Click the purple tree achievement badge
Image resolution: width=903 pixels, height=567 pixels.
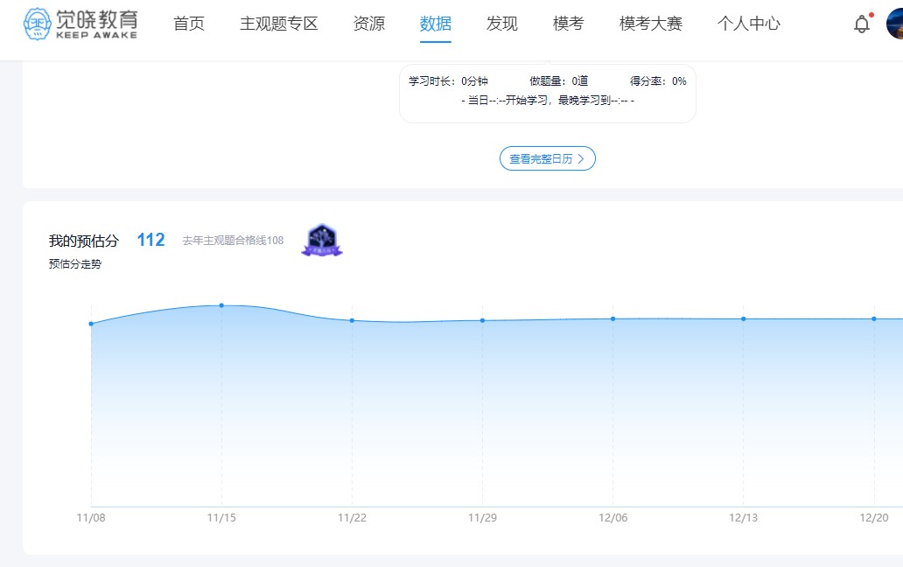(322, 240)
